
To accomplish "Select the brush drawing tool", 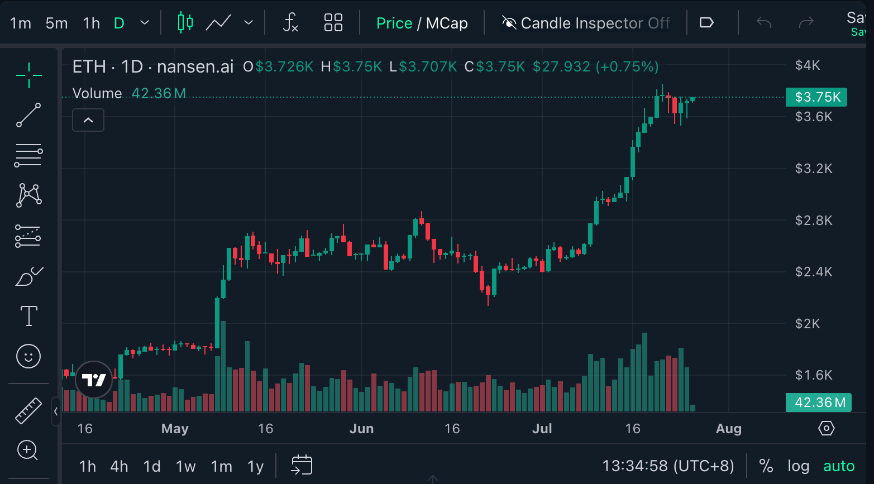I will (x=28, y=276).
